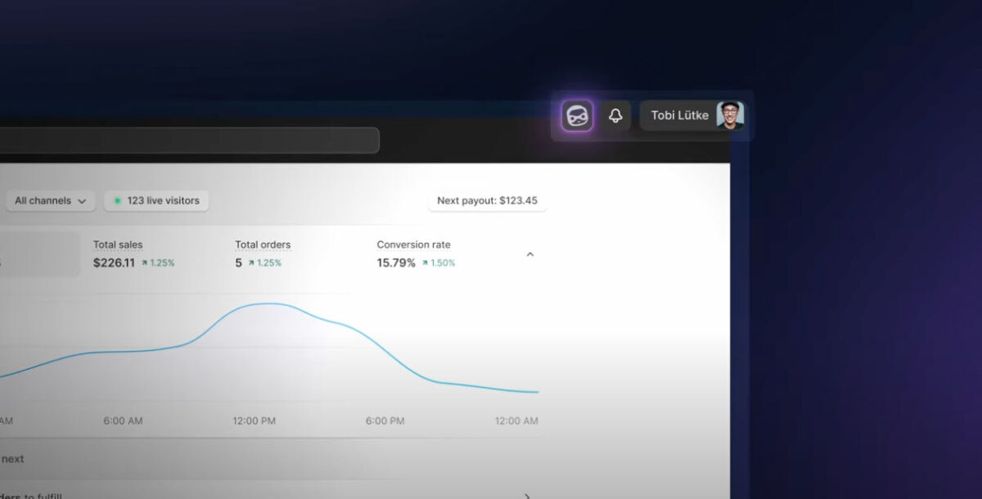Open the Sidekick assistant icon
The width and height of the screenshot is (982, 499).
click(577, 116)
